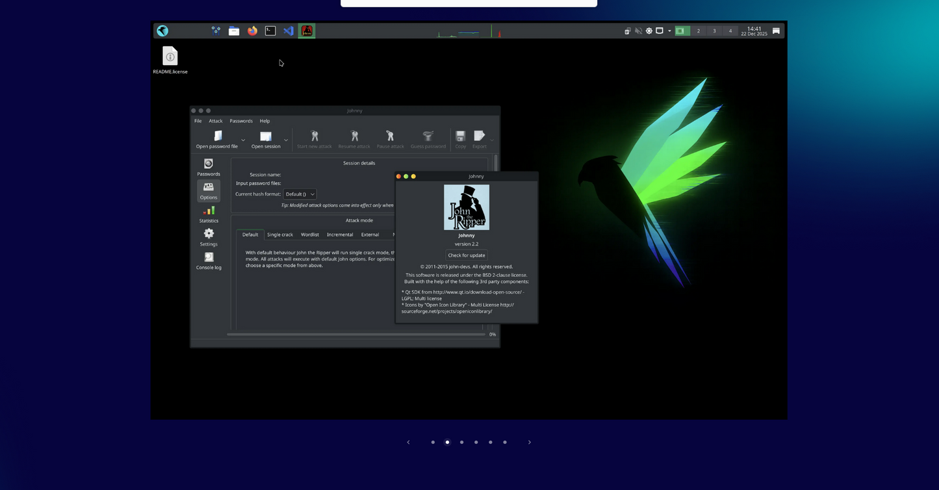939x490 pixels.
Task: Click the Open session toolbar icon
Action: click(266, 136)
